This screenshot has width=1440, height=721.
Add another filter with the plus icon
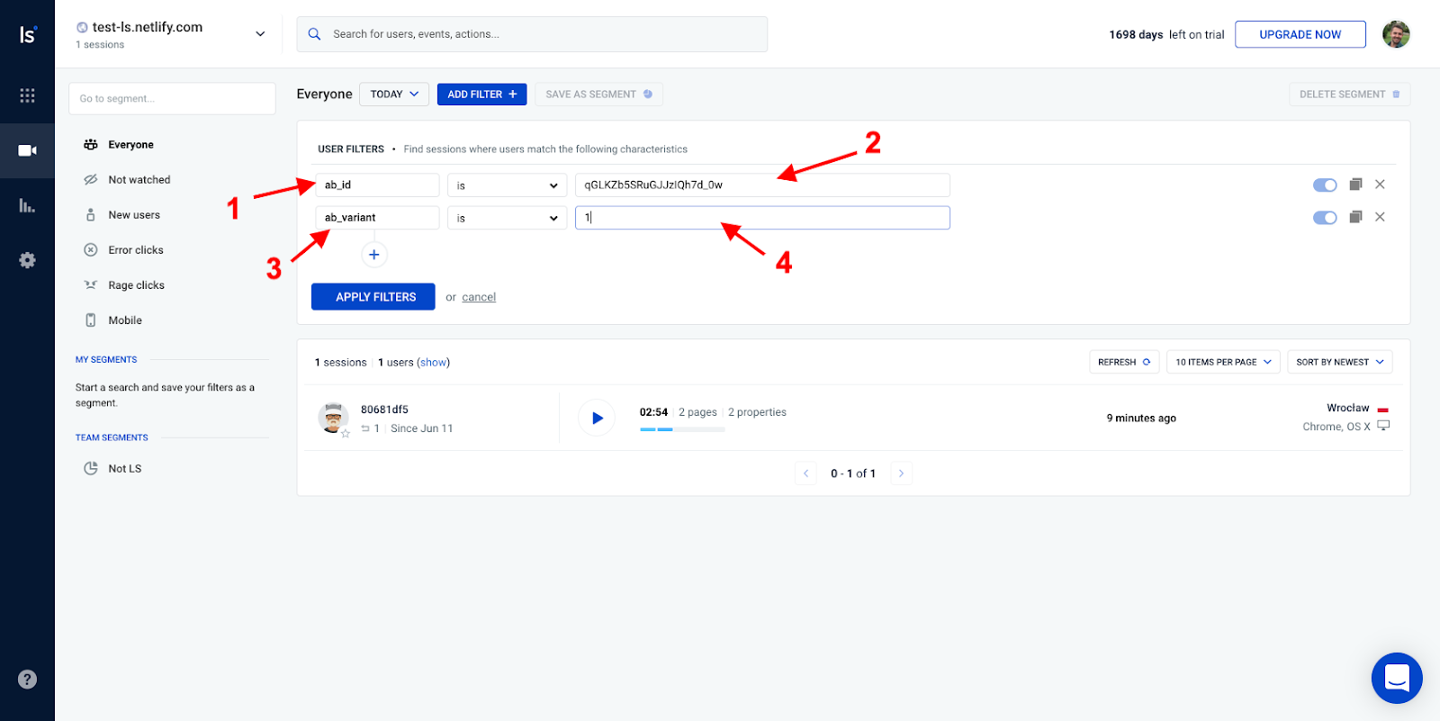coord(374,255)
